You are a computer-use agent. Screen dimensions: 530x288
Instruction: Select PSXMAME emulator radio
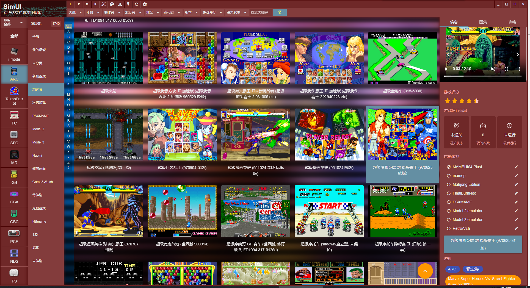click(449, 202)
